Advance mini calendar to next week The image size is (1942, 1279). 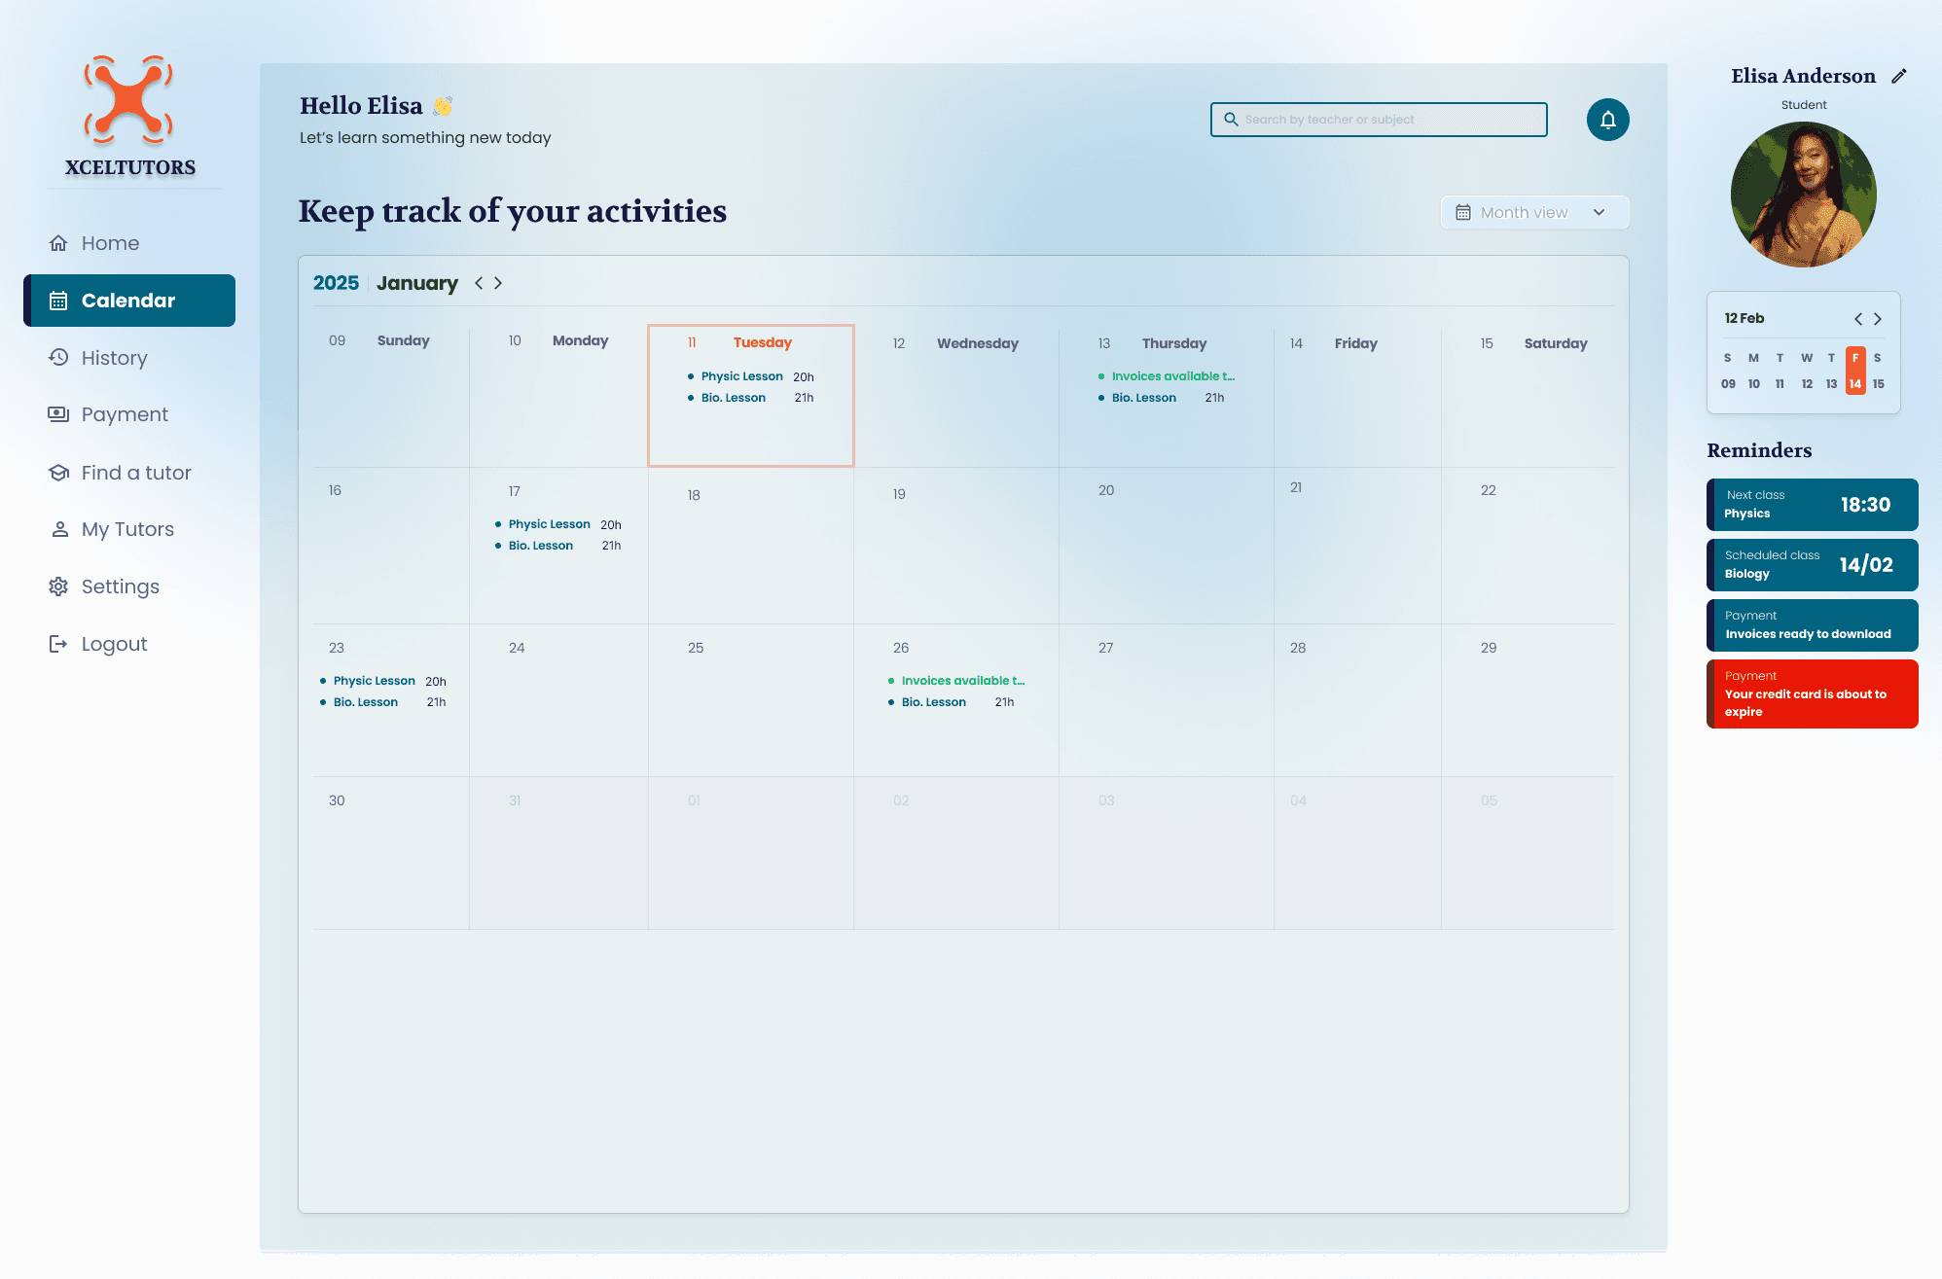click(x=1878, y=319)
